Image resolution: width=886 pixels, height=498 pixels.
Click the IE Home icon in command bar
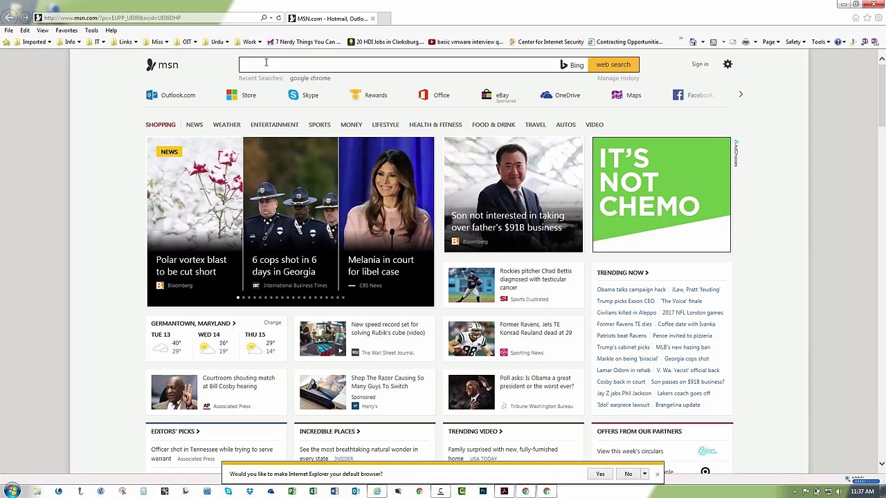tap(693, 42)
